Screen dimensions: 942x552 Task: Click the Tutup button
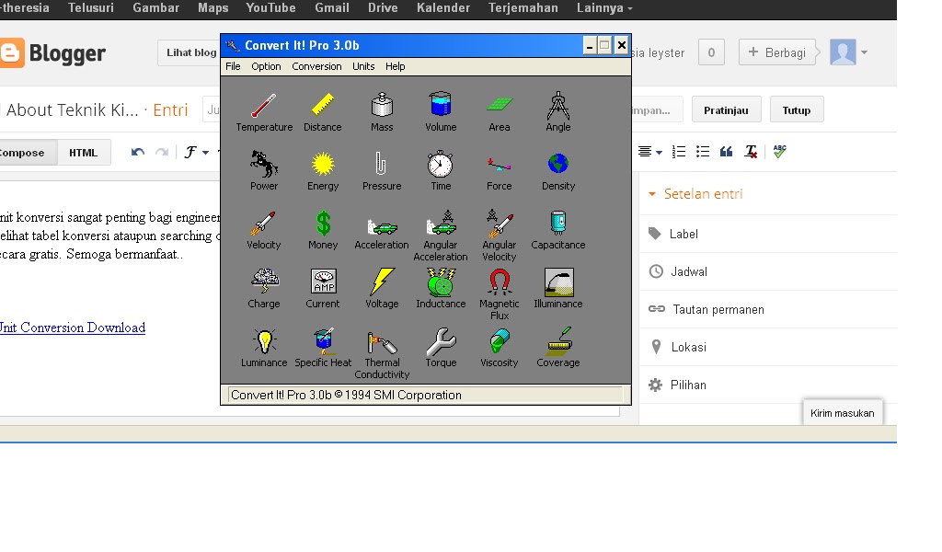coord(797,109)
